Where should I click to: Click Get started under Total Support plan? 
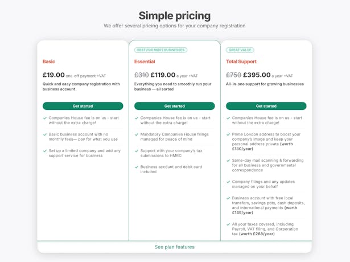pos(266,106)
